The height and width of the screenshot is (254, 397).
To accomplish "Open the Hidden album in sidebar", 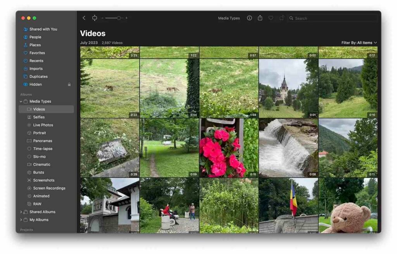I will [36, 85].
